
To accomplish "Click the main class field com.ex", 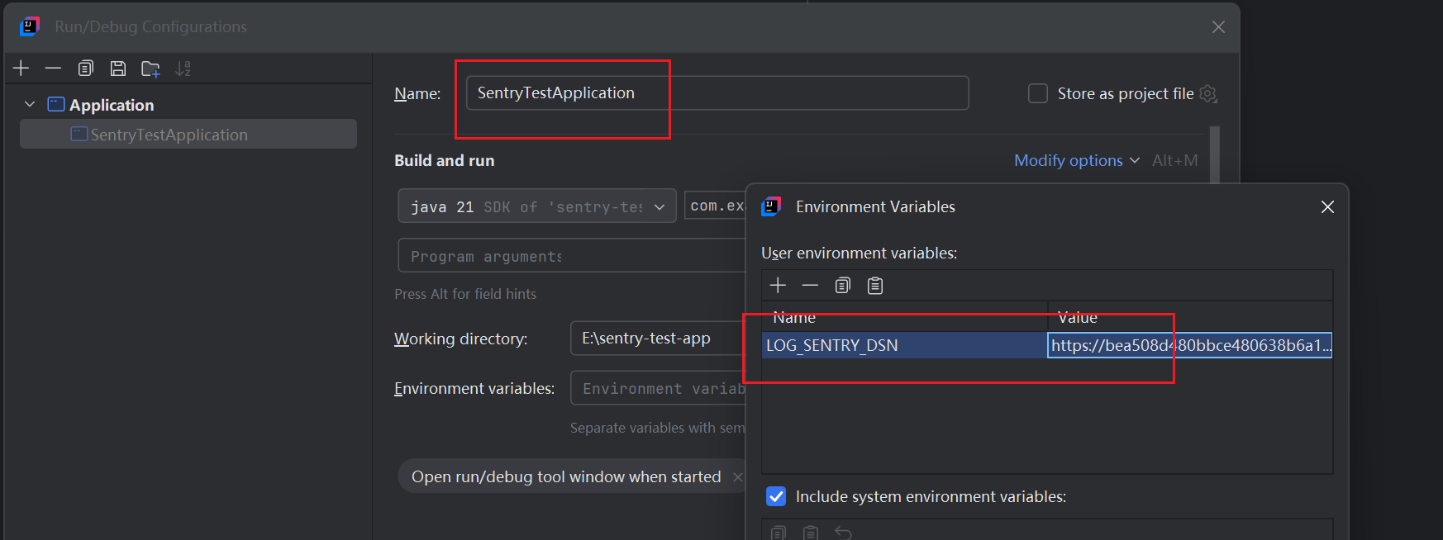I will tap(716, 206).
